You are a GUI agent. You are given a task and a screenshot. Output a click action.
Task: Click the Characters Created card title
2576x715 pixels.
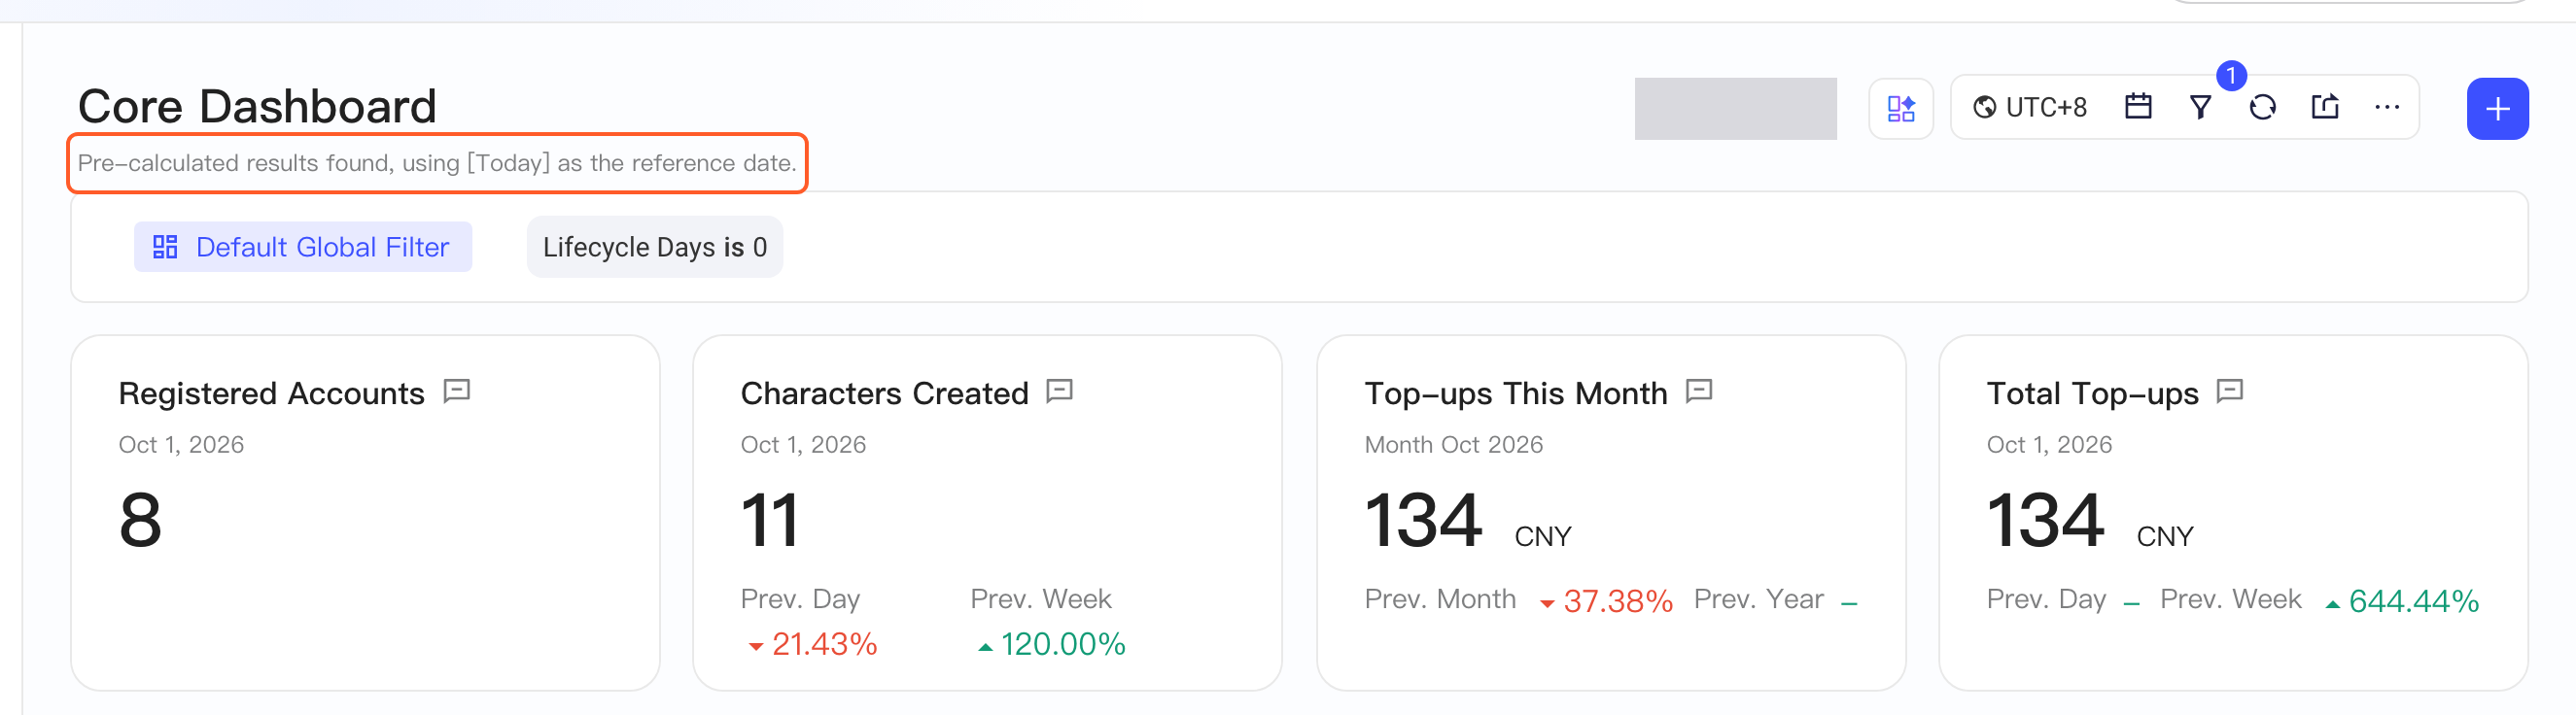click(x=884, y=393)
